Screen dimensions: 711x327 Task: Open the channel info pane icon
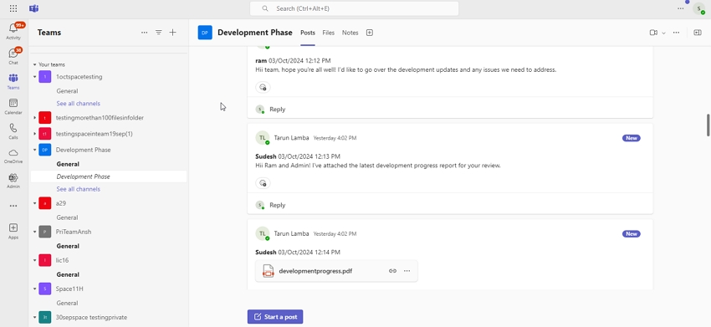click(698, 33)
